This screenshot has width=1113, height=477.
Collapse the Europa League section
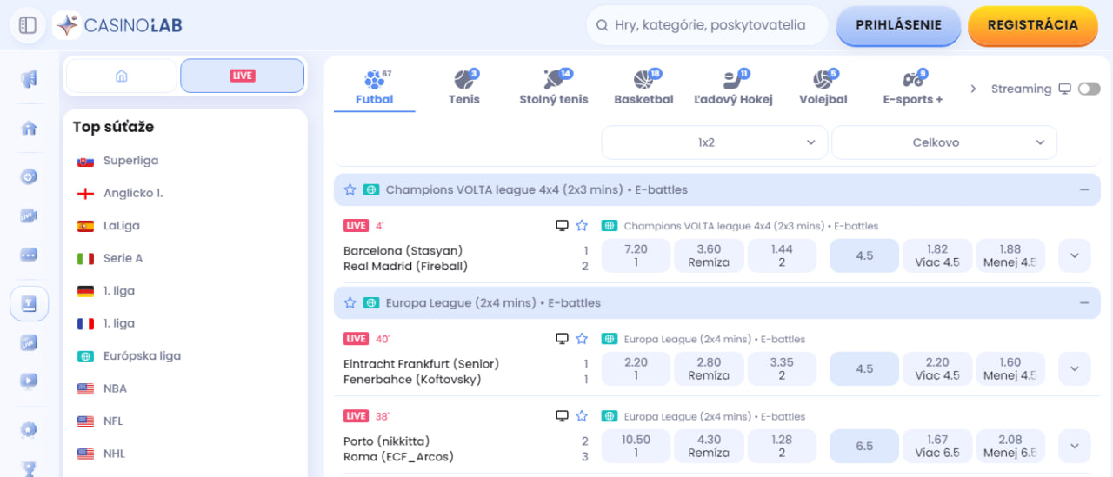coord(1084,303)
